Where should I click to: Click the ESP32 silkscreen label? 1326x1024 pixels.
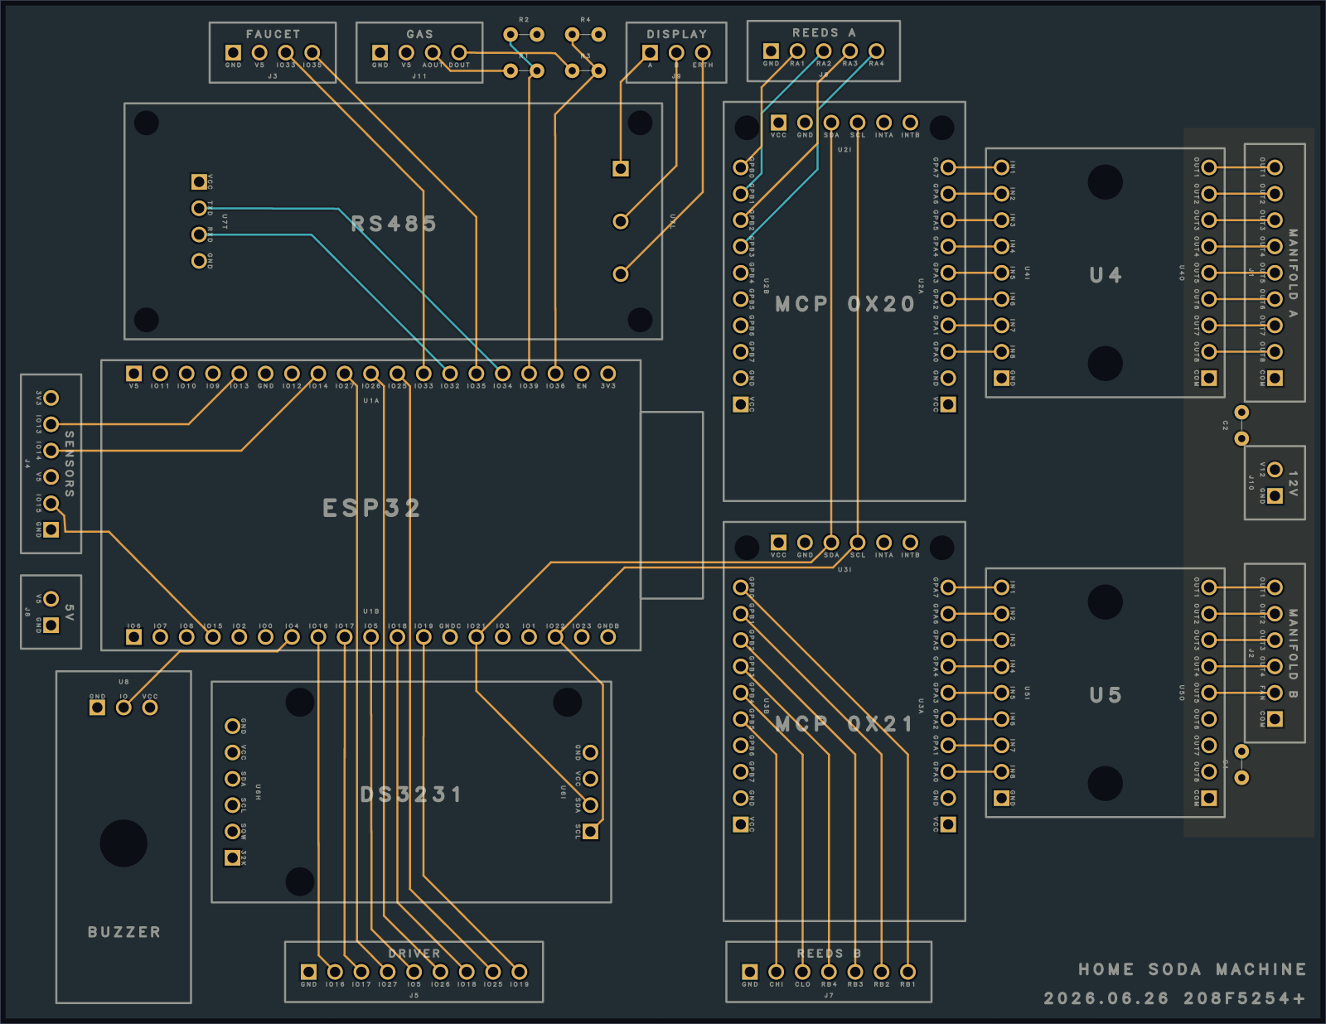tap(371, 508)
